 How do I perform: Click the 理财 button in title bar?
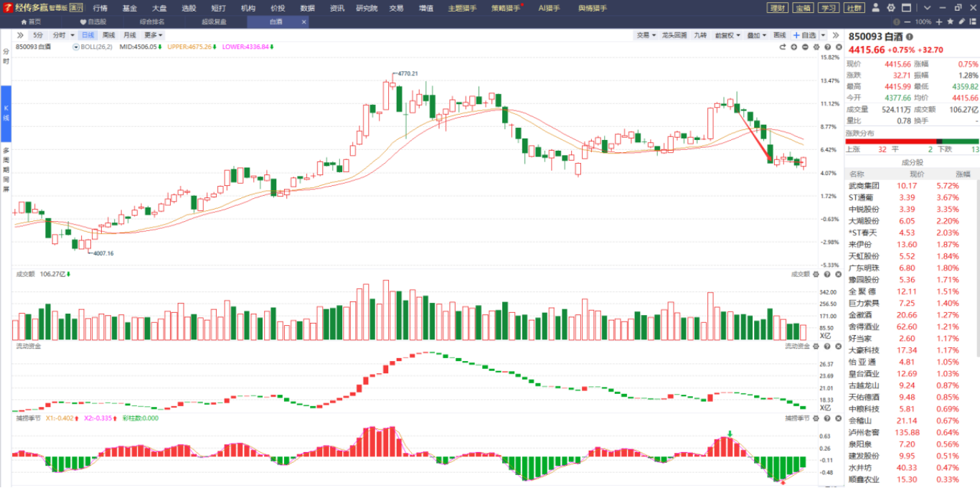pyautogui.click(x=776, y=8)
